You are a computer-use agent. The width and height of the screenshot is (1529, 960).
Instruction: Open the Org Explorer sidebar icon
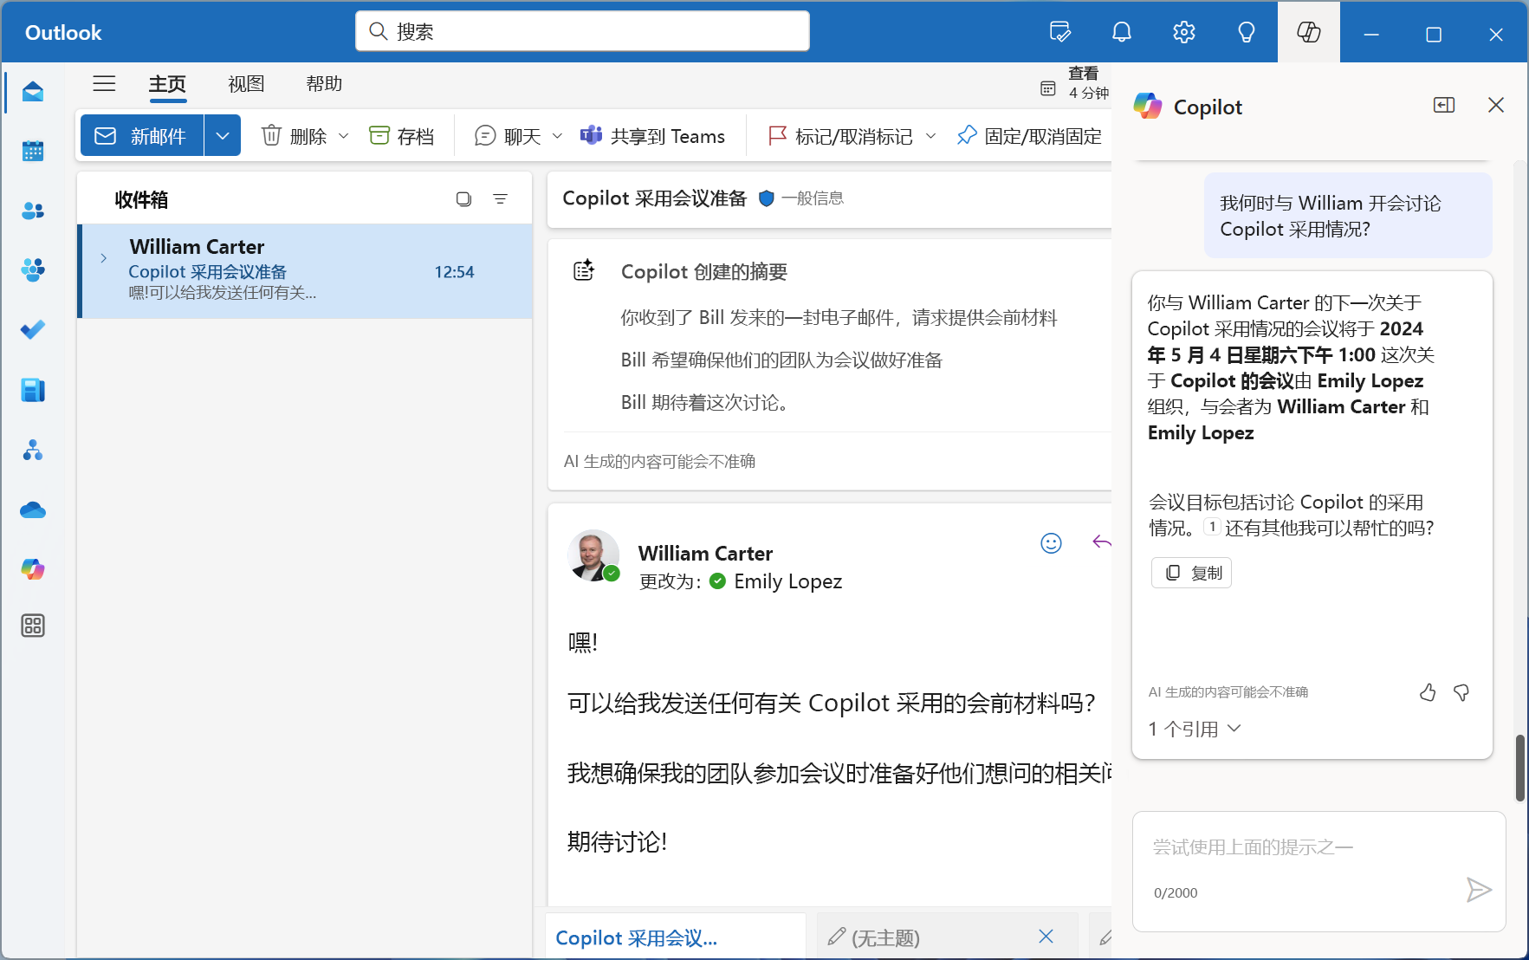(33, 450)
